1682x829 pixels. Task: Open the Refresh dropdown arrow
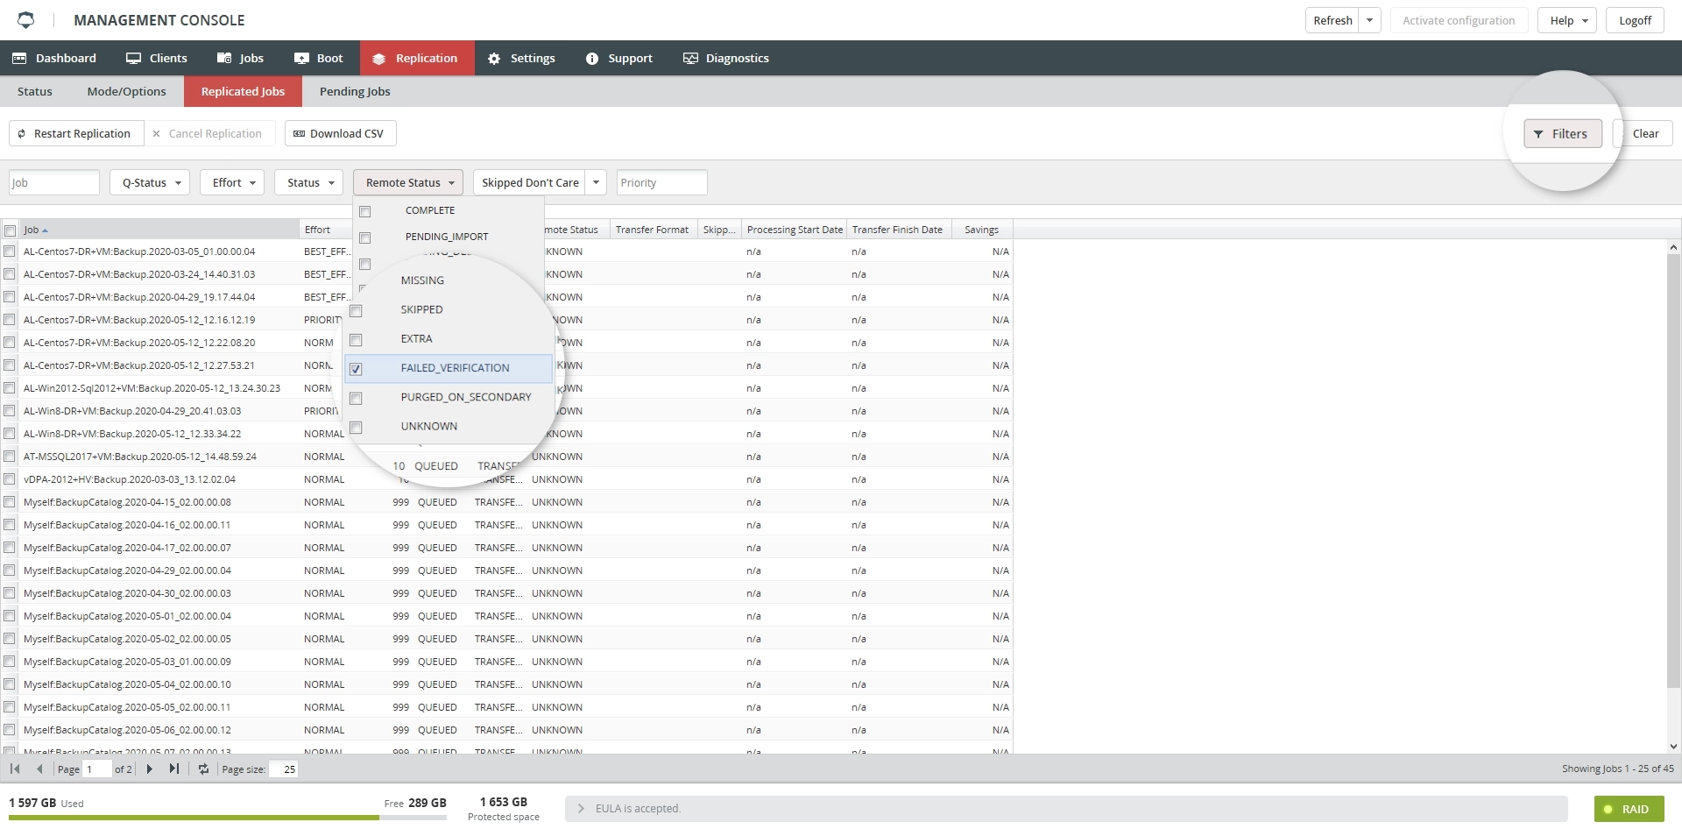tap(1370, 20)
